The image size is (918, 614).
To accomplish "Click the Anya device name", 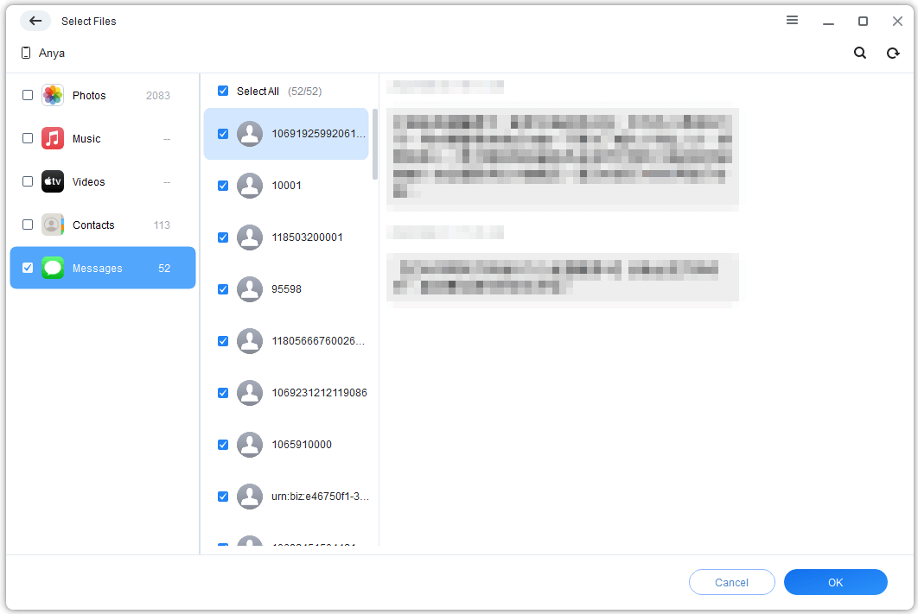I will 52,54.
